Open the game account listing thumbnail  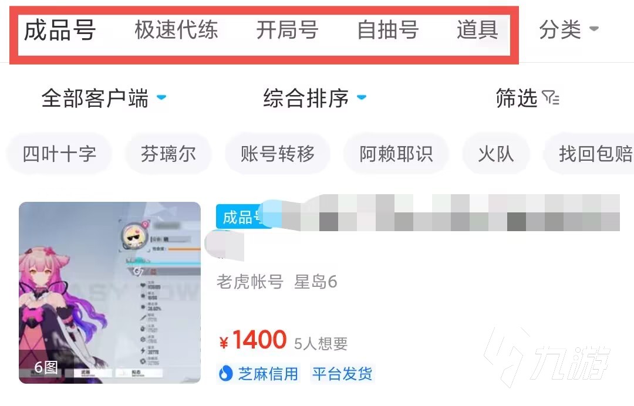point(110,293)
